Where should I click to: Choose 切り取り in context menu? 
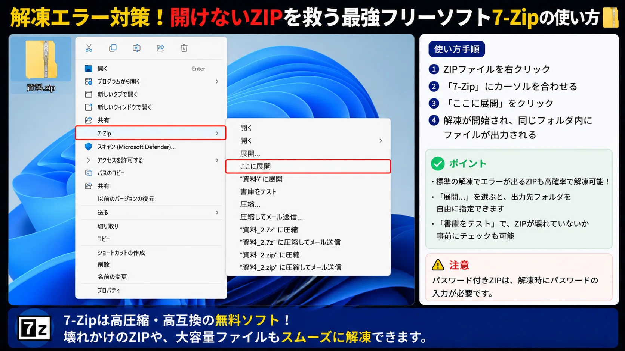click(151, 226)
